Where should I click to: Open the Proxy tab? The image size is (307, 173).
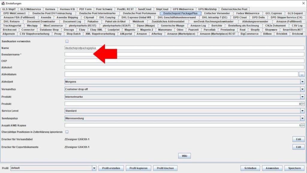coord(58,34)
